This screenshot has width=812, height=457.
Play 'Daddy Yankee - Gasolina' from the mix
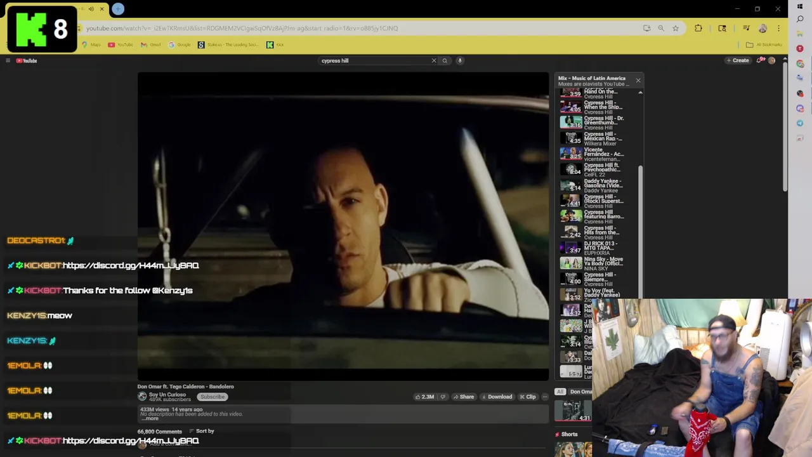pyautogui.click(x=596, y=185)
